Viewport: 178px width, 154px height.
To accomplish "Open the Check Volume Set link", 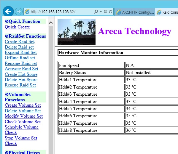I will click(23, 122).
